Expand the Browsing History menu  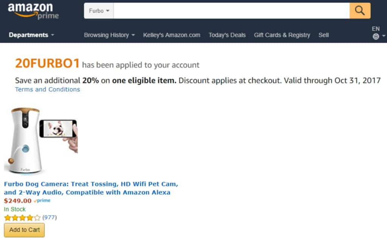pos(109,35)
